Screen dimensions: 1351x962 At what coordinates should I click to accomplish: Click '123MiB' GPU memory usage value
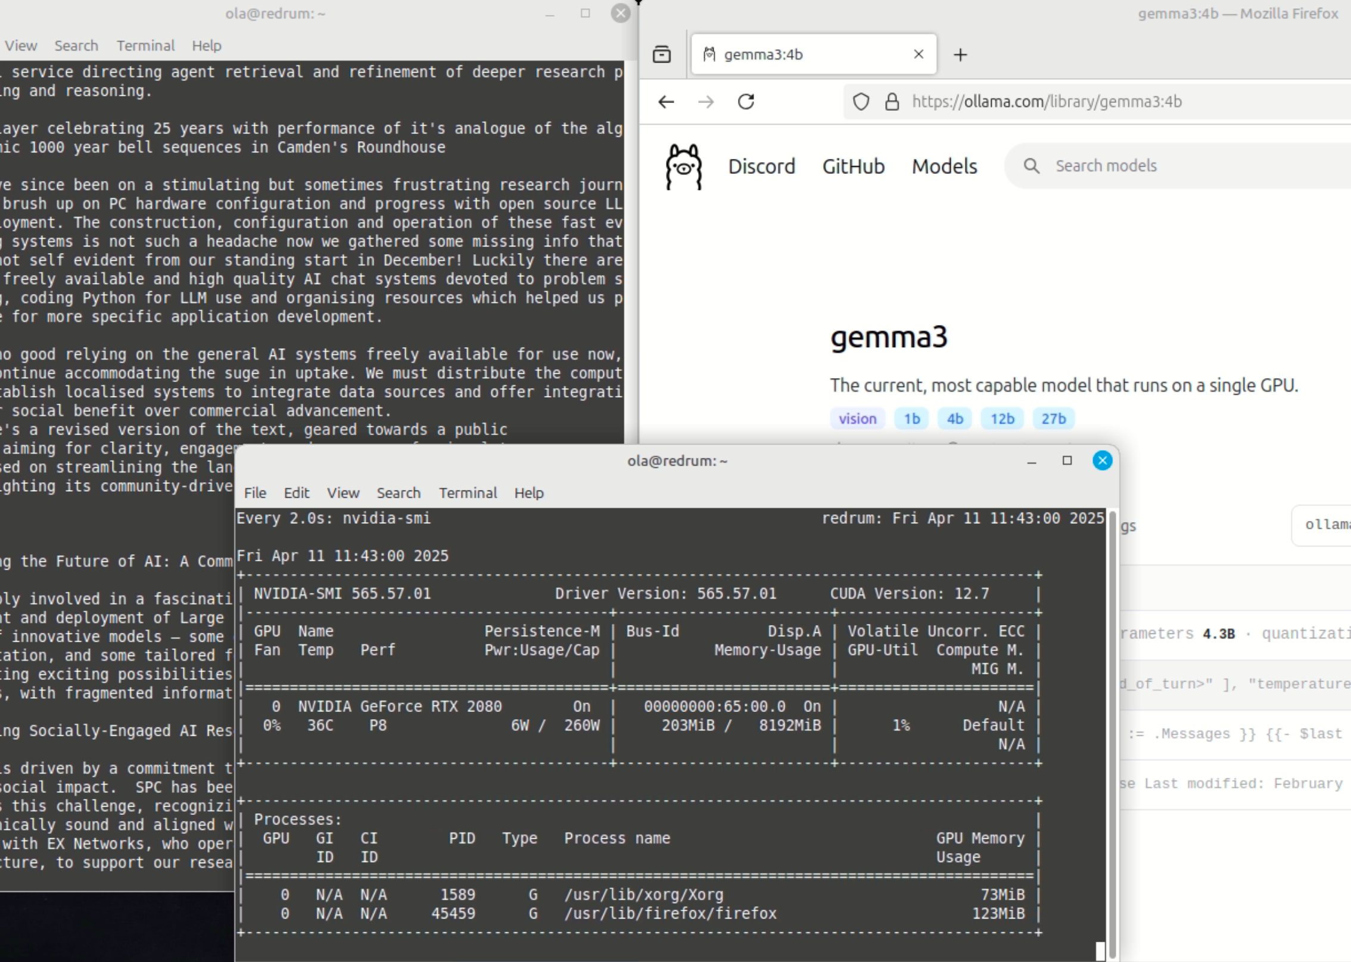pos(998,914)
